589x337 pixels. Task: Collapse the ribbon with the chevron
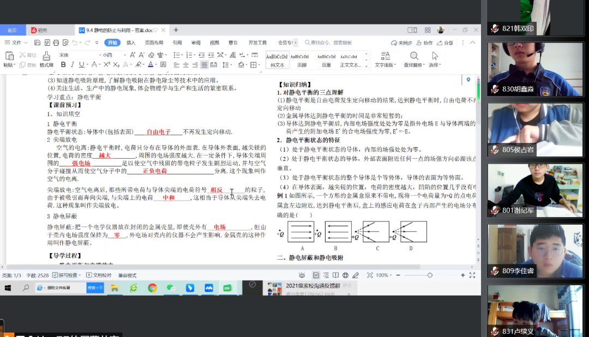(x=472, y=43)
